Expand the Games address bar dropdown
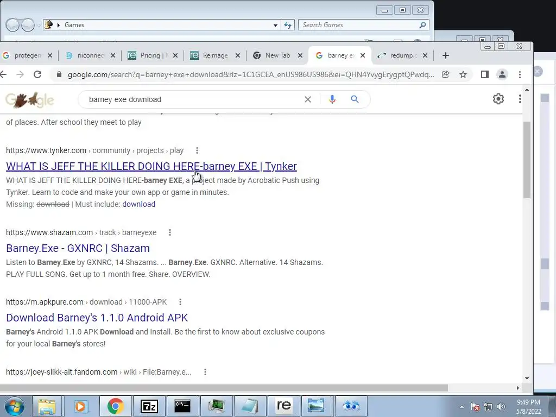Screen dimensions: 556x417 tap(275, 25)
